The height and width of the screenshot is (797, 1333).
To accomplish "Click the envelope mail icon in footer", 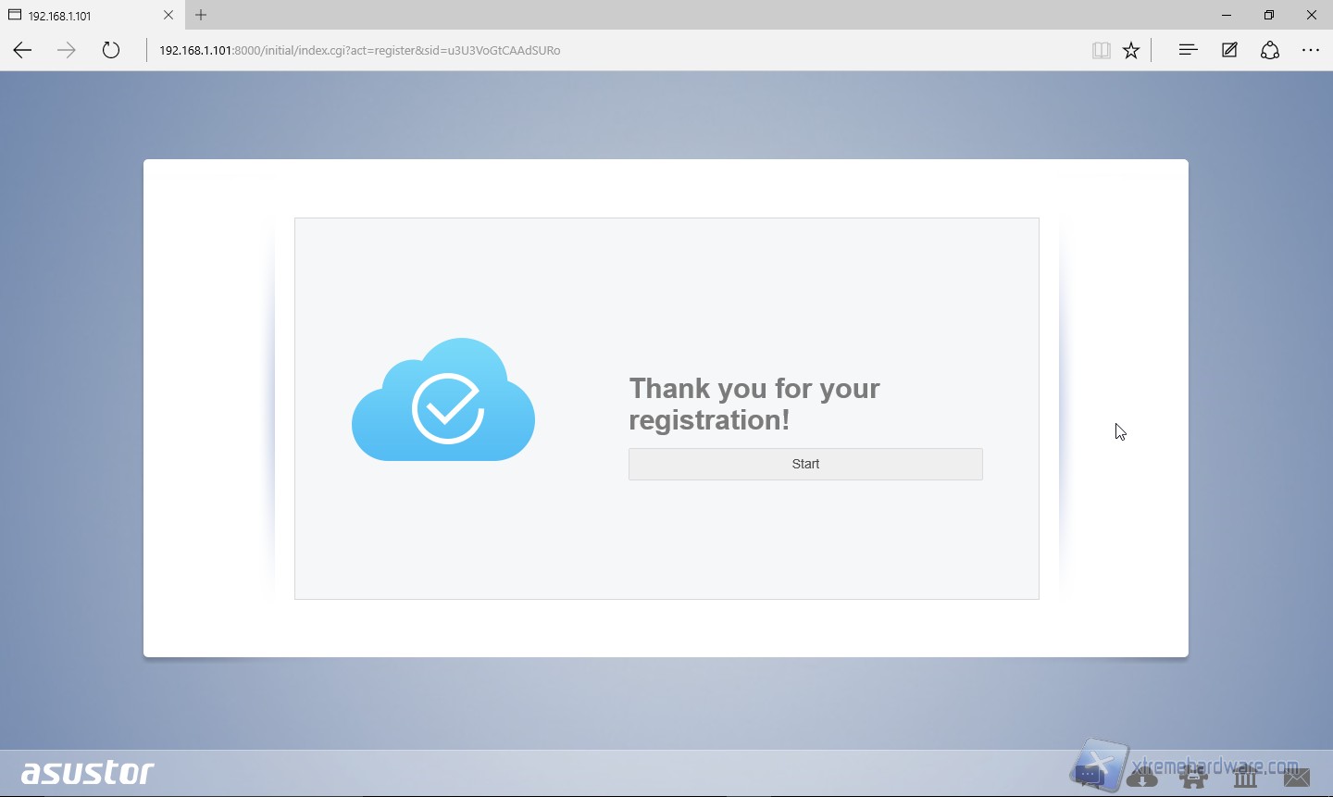I will pyautogui.click(x=1297, y=778).
